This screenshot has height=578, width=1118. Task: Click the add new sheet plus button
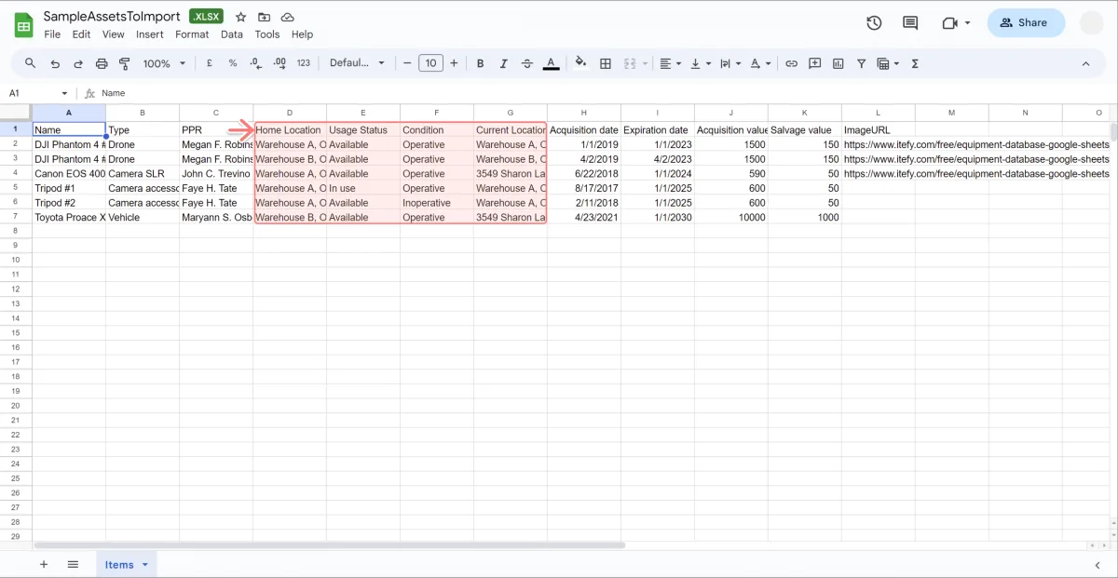coord(44,564)
